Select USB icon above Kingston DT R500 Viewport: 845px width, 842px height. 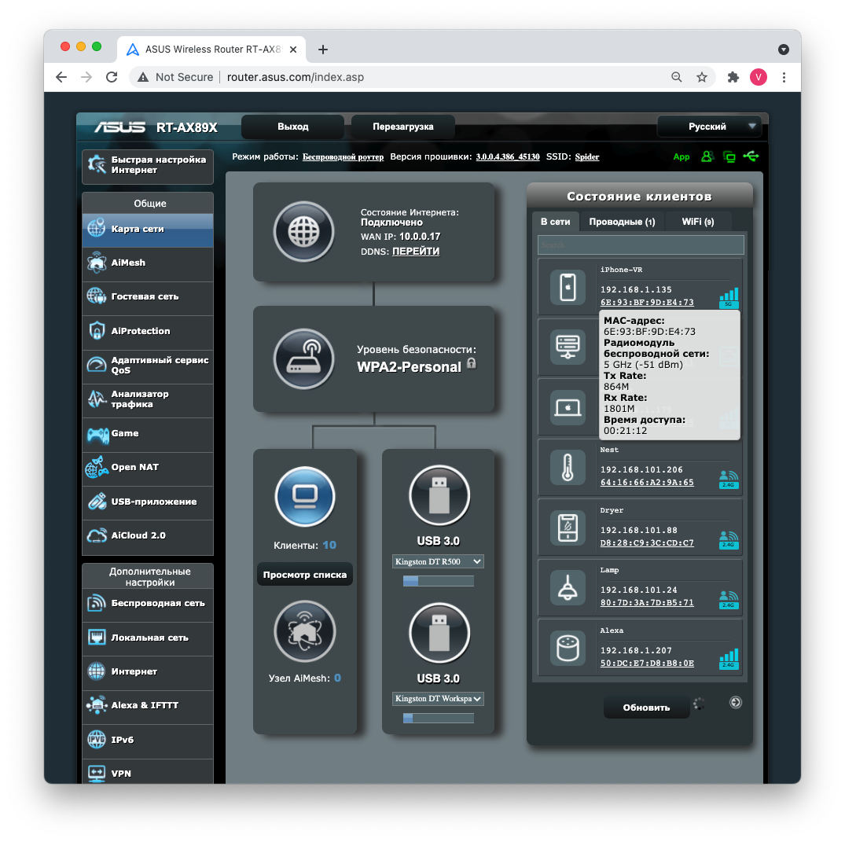click(439, 495)
